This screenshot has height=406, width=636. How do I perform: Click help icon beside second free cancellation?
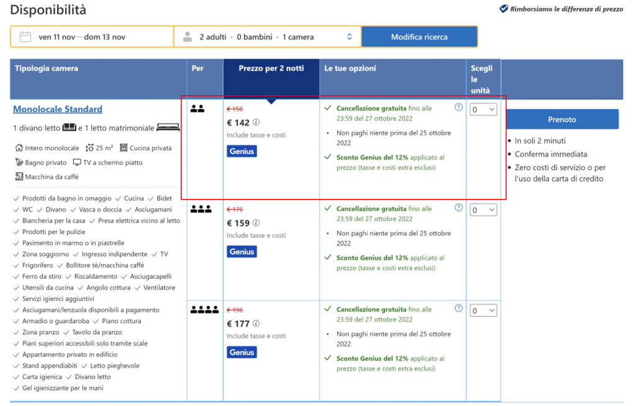tap(458, 208)
